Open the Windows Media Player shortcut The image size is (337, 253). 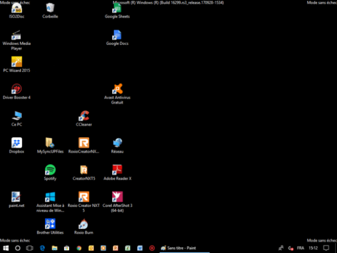coord(17,40)
